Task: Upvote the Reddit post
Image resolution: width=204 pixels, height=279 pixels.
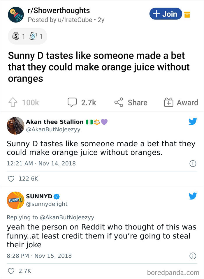Action: click(13, 103)
